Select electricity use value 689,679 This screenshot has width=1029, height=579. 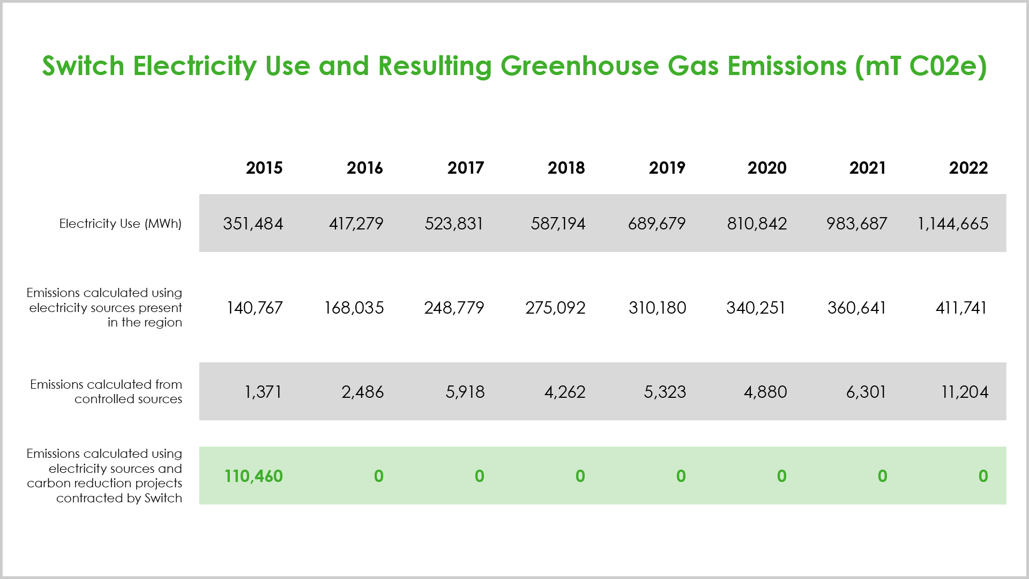pyautogui.click(x=657, y=224)
